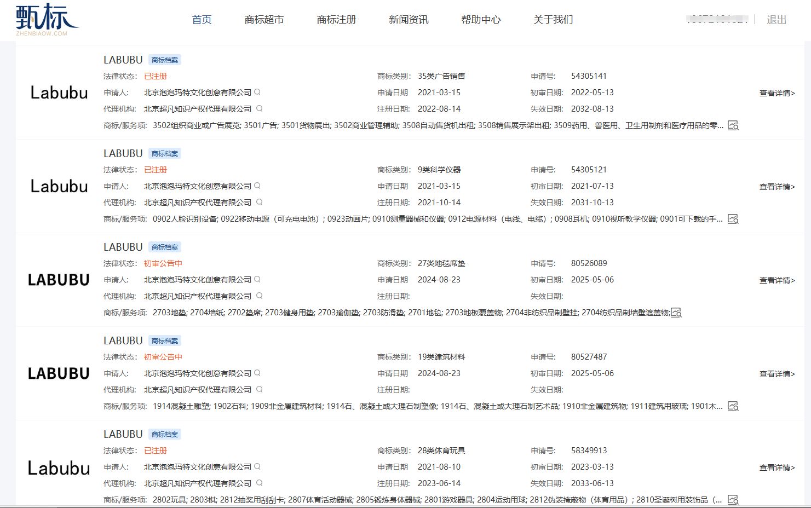Open image viewer icon for 28类体育玩具 services
811x508 pixels.
pyautogui.click(x=733, y=500)
